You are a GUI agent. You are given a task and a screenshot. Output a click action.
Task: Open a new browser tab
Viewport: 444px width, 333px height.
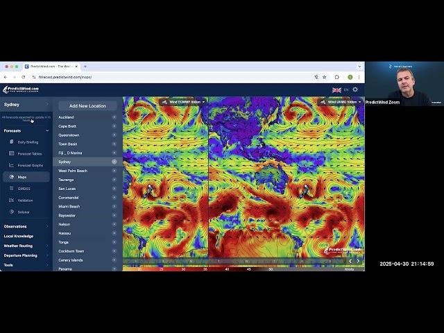(85, 67)
